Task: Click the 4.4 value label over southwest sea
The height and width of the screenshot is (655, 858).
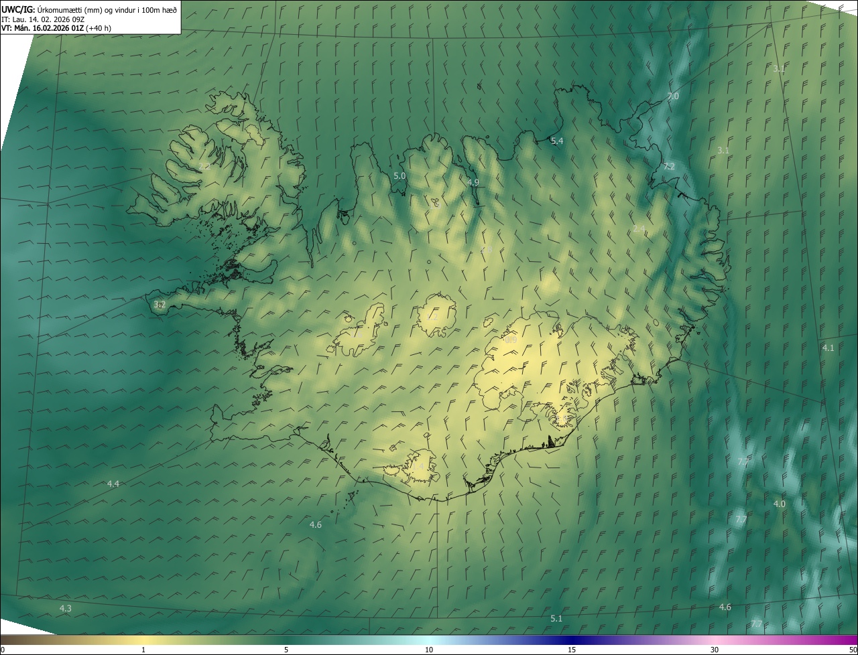Action: click(x=113, y=484)
